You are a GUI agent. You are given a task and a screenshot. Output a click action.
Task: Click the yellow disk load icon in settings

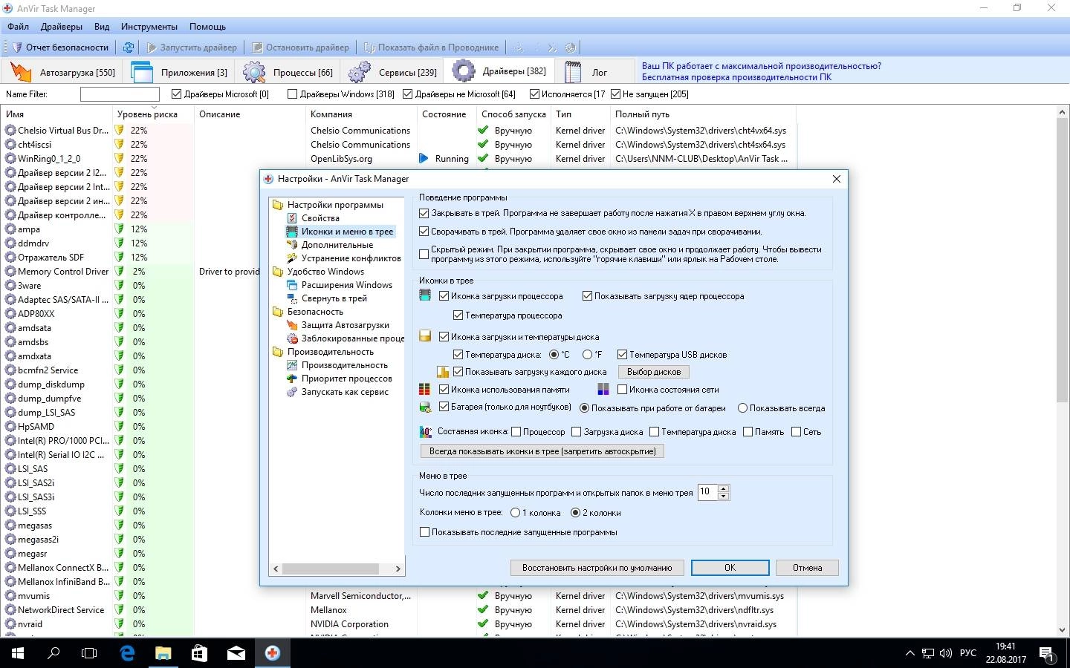[425, 336]
